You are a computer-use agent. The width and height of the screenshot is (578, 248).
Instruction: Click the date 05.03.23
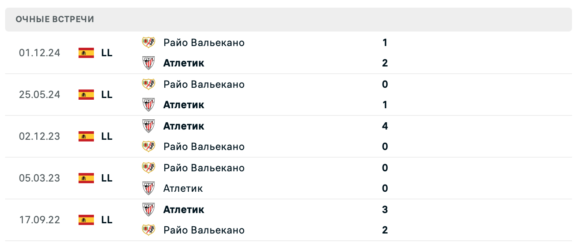40,178
